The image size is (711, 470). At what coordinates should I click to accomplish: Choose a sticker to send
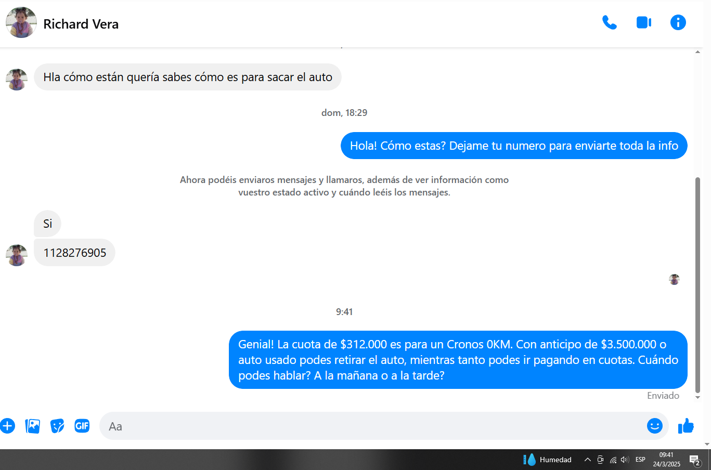point(57,426)
